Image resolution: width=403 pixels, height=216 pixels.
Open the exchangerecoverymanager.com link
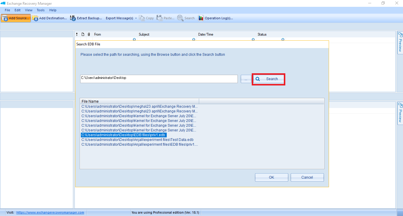coord(50,212)
